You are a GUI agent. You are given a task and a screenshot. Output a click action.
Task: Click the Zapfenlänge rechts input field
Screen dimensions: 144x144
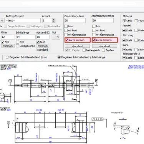[x=103, y=20]
